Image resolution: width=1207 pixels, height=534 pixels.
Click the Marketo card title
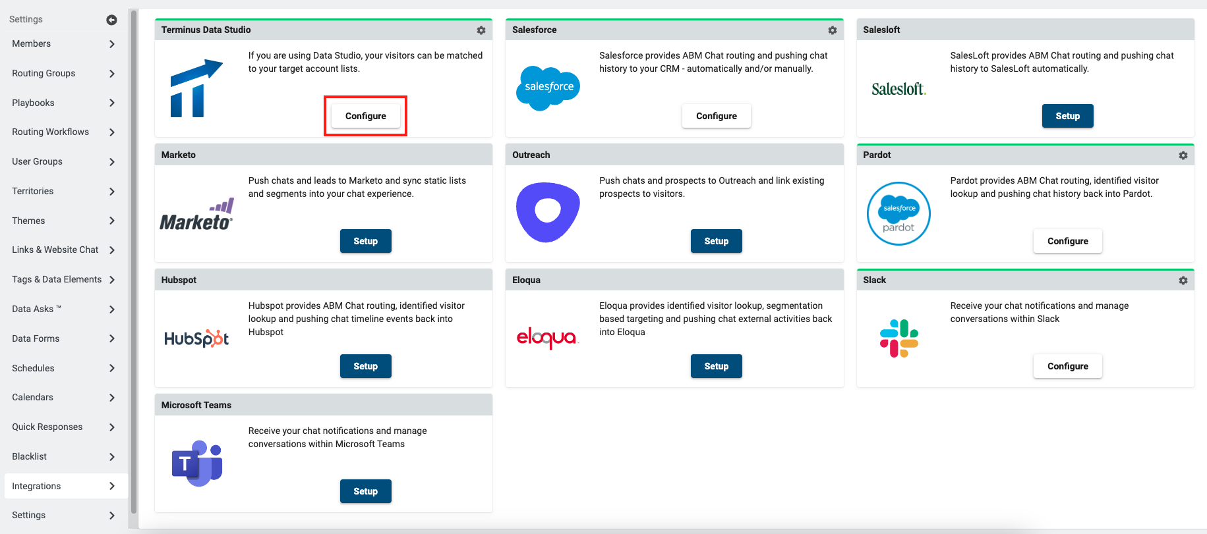coord(179,155)
